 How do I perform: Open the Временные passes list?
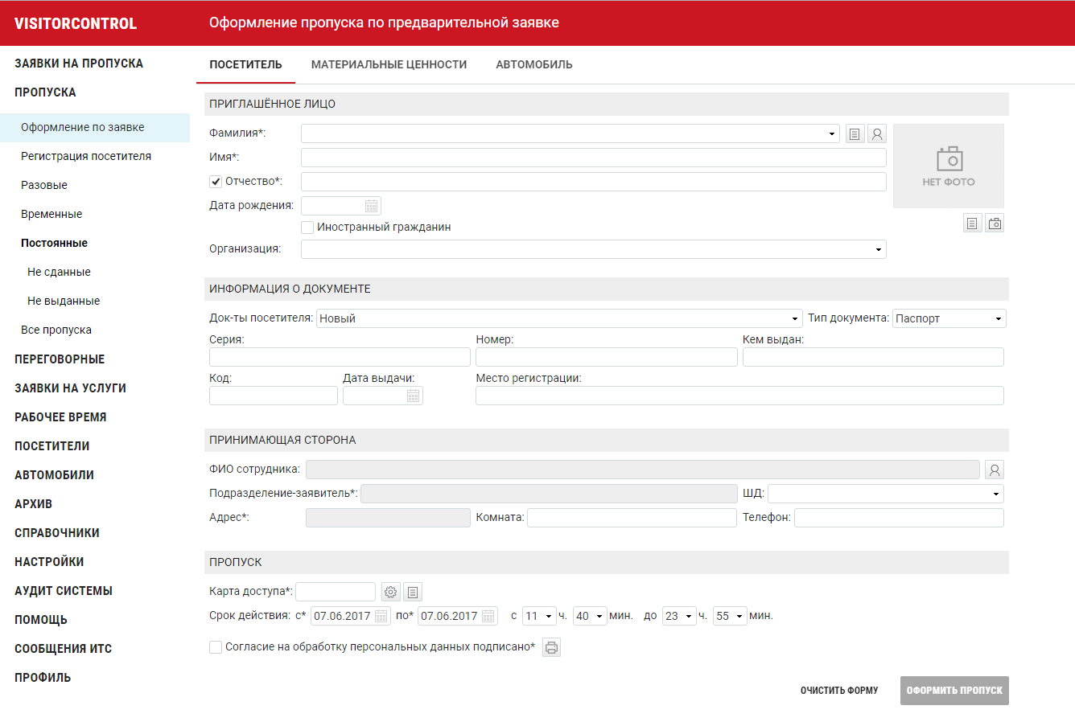51,214
